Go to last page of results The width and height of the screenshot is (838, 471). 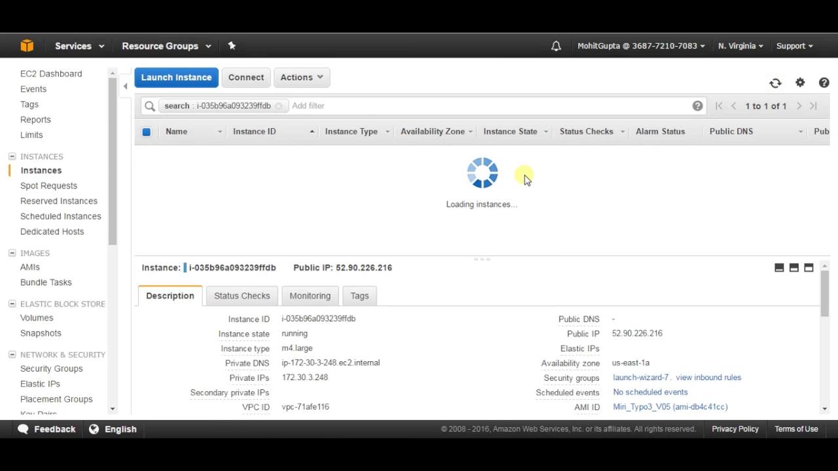coord(814,106)
